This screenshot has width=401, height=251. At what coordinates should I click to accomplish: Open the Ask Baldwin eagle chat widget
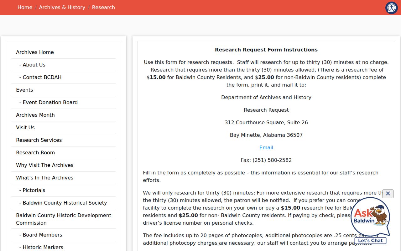(371, 220)
